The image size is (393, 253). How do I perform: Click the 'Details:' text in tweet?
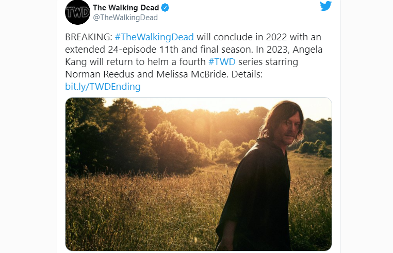247,74
